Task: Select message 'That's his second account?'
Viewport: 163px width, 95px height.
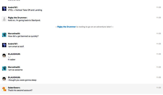Action: tap(20, 90)
